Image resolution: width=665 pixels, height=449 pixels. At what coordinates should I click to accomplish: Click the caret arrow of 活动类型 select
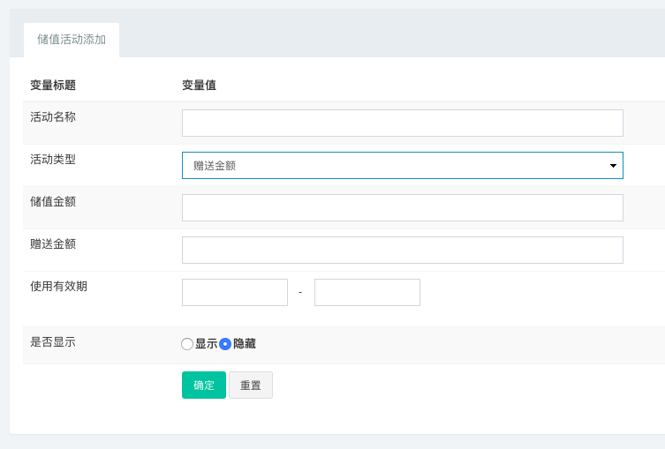(x=613, y=166)
